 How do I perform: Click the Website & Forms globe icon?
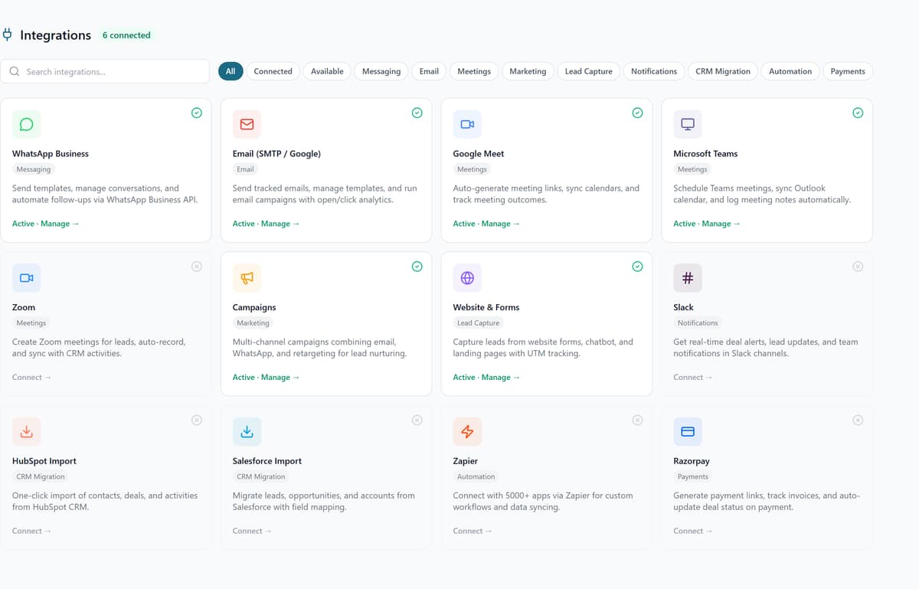tap(467, 278)
